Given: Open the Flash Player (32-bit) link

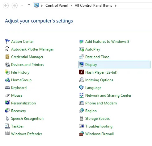Looking at the screenshot, I should 101,72.
